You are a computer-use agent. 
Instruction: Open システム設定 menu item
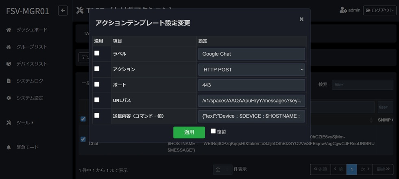(x=30, y=98)
